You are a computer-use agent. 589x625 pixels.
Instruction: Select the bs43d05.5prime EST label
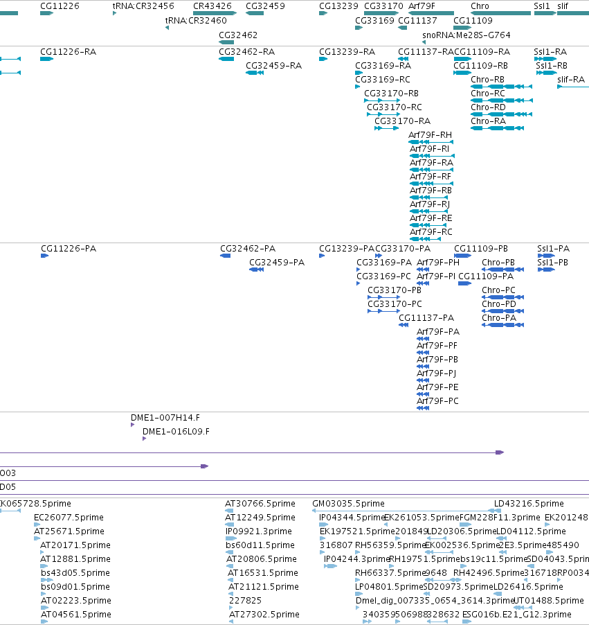75,573
